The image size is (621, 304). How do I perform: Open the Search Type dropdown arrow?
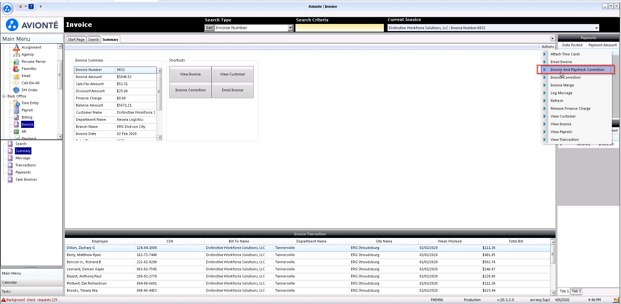(x=290, y=28)
